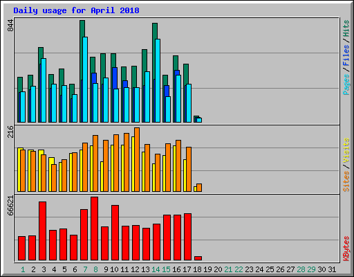Click the blue Files bar for day 15
Image resolution: width=354 pixels, height=277 pixels.
167,91
